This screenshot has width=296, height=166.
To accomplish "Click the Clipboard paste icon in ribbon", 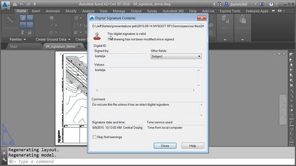I will 242,20.
